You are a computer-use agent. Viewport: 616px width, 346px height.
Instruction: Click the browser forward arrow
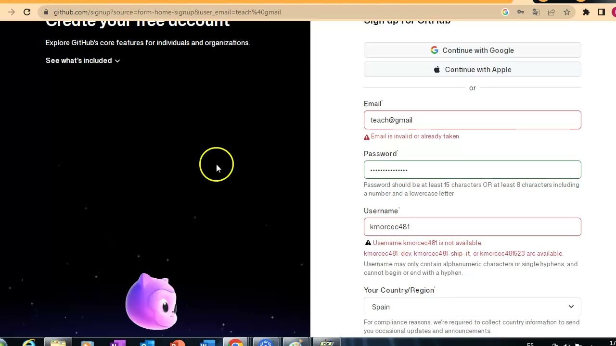[x=12, y=12]
